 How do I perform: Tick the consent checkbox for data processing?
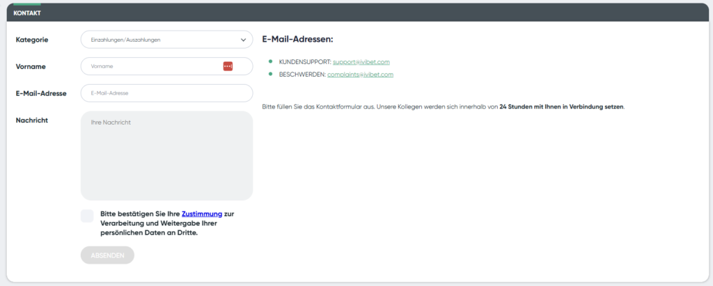coord(87,216)
